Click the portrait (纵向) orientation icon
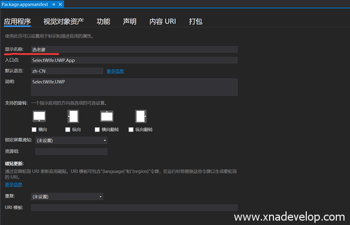The height and width of the screenshot is (225, 350). (73, 116)
